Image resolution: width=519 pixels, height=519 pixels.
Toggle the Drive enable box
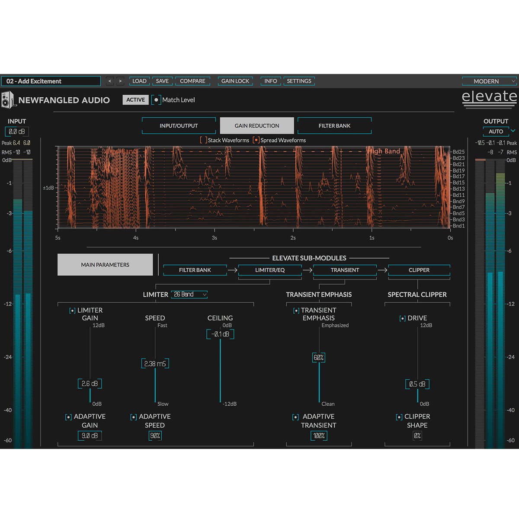pos(403,318)
